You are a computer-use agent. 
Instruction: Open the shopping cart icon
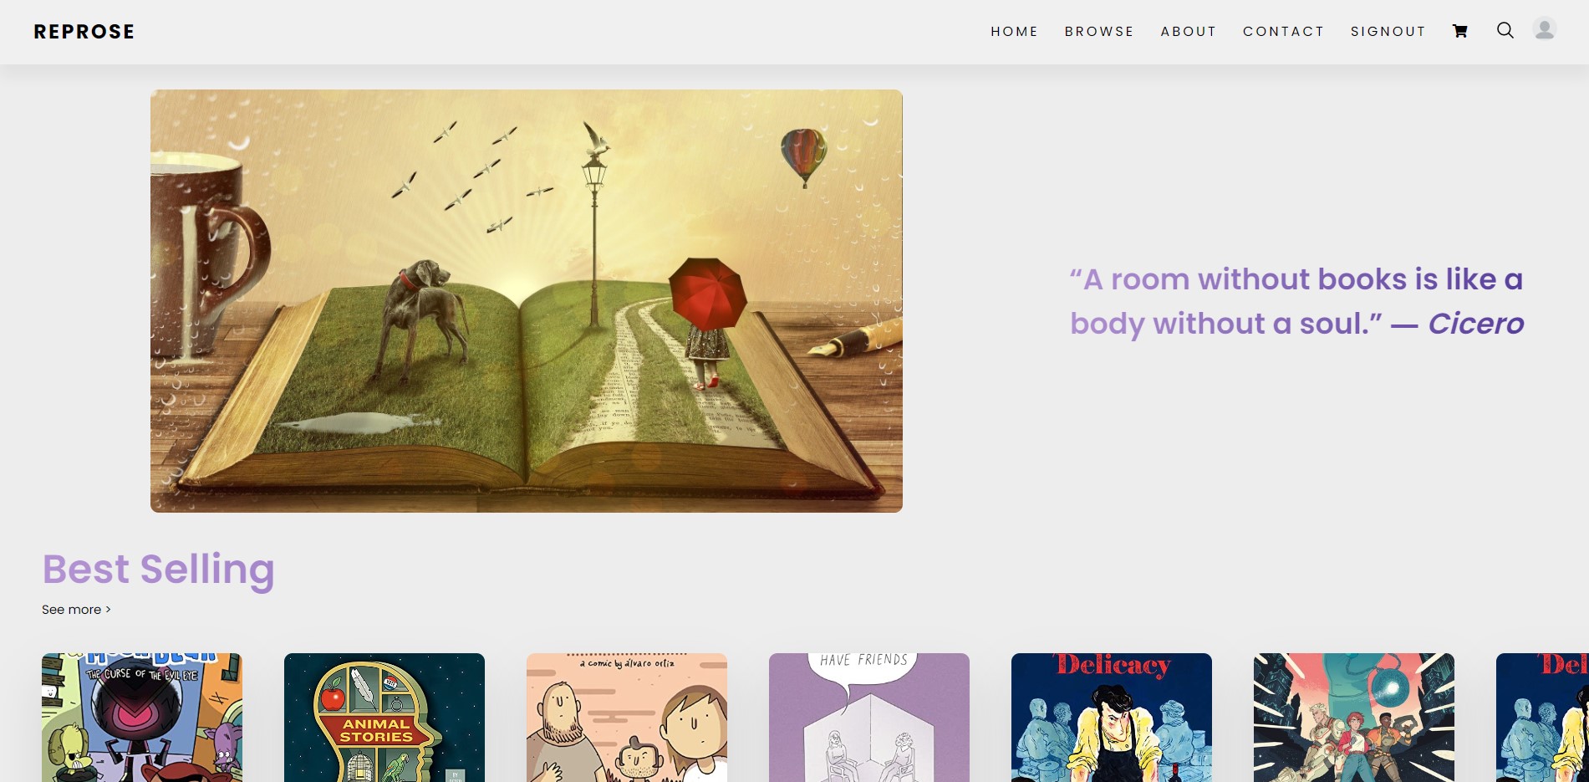1460,31
